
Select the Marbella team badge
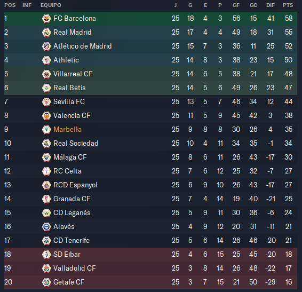46,130
